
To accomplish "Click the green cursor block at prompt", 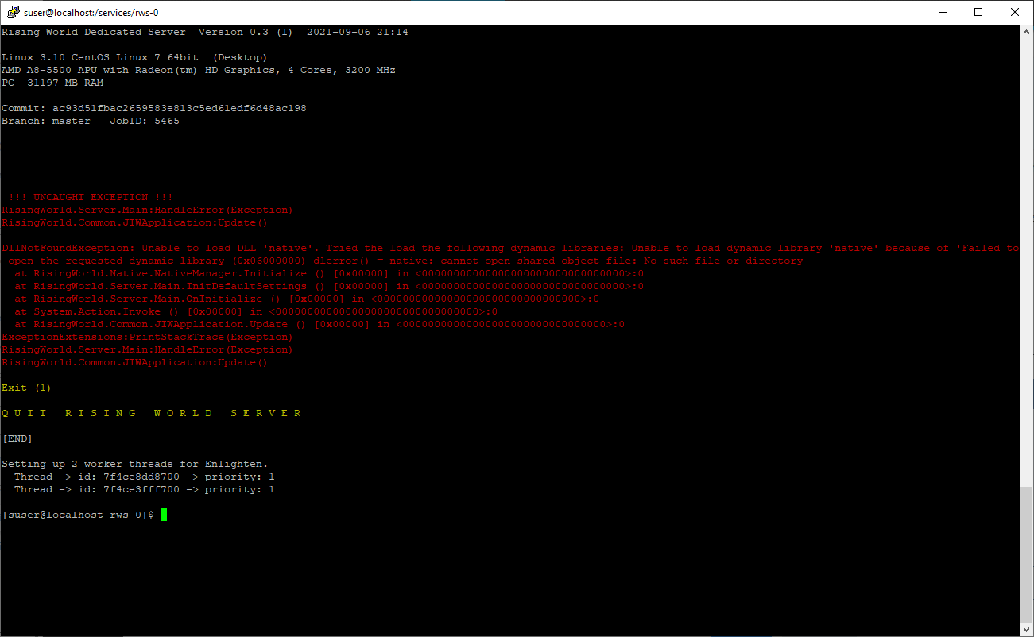I will (164, 515).
